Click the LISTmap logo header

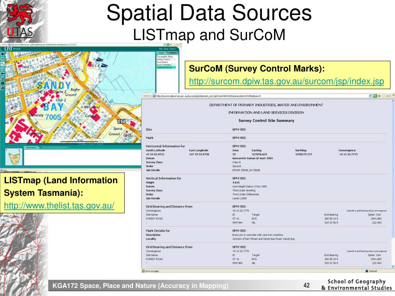[12, 49]
